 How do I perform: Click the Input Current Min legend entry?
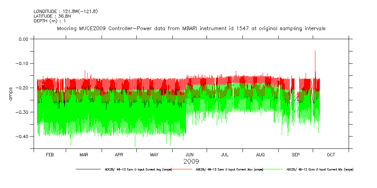pyautogui.click(x=320, y=169)
